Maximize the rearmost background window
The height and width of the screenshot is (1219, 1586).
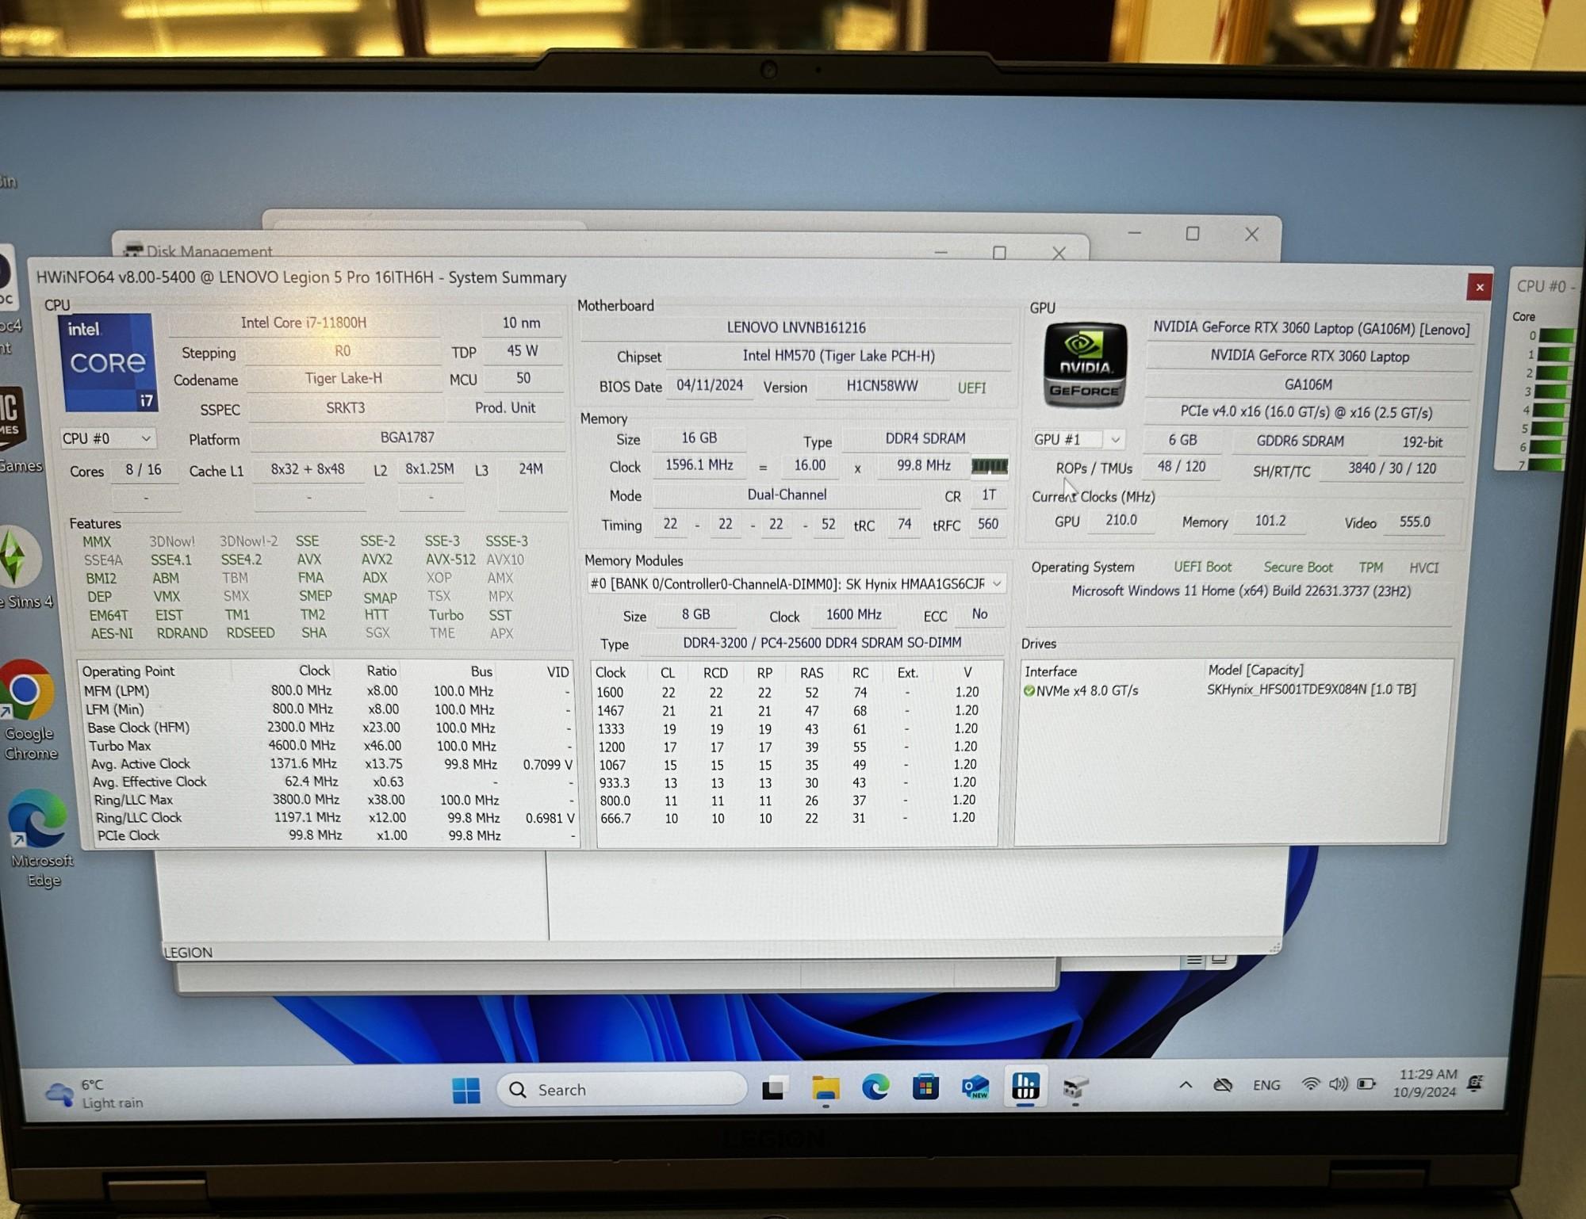coord(1193,234)
